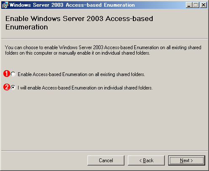Viewport: 209px width, 171px height.
Task: Click the installer icon in the title bar
Action: pos(5,5)
